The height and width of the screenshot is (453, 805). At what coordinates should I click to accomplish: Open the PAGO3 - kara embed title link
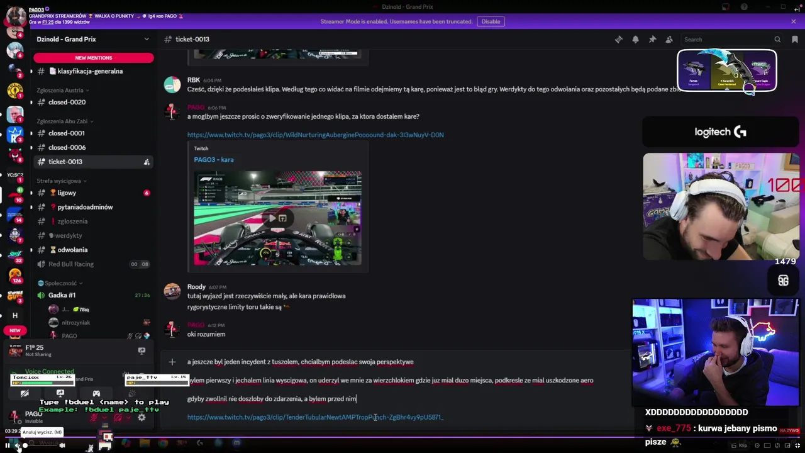[x=214, y=160]
